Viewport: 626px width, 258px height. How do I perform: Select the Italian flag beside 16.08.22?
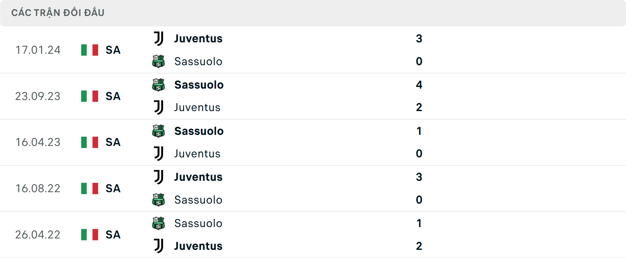(89, 188)
